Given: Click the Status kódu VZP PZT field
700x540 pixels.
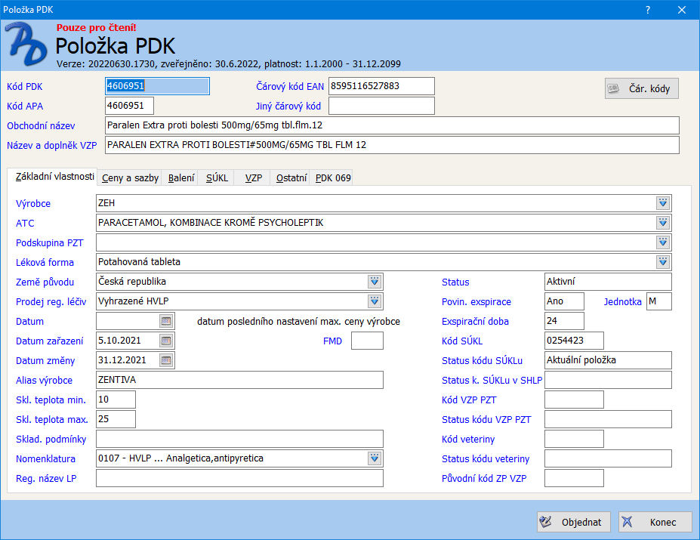Looking at the screenshot, I should pos(608,419).
